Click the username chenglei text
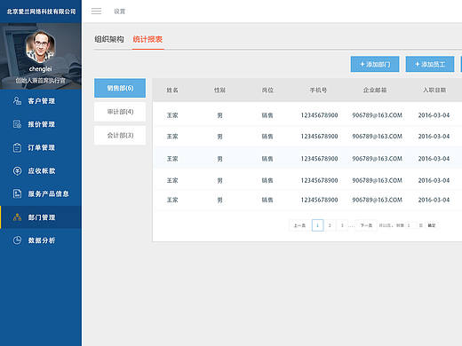Viewport: 462px width, 346px height. click(x=41, y=69)
